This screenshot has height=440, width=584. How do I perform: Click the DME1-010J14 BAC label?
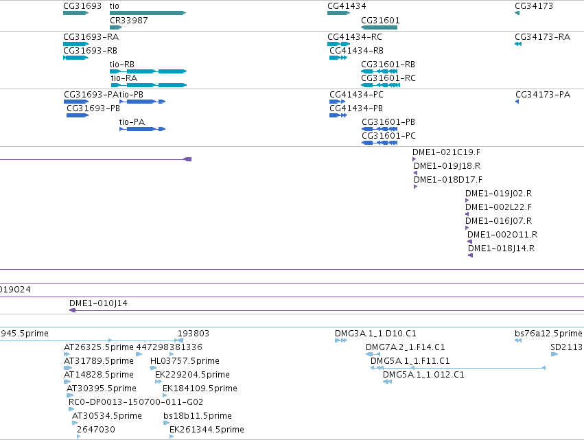(x=98, y=303)
